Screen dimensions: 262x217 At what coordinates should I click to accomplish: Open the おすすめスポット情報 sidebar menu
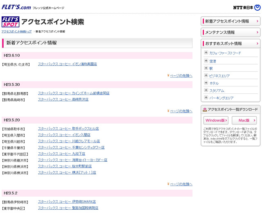230,43
